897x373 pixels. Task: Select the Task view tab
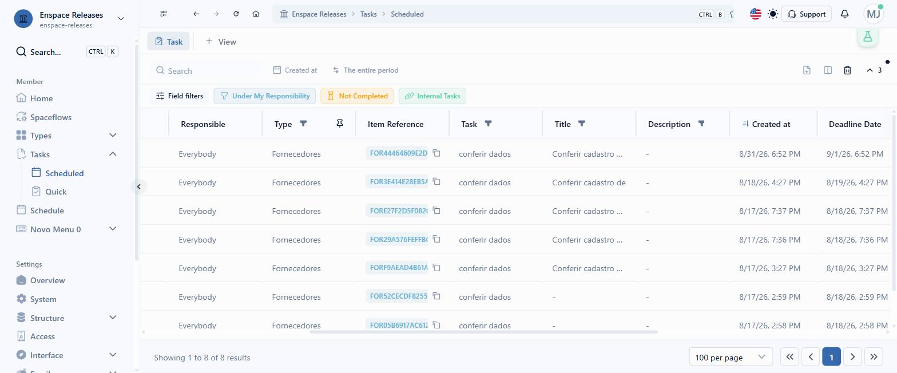[169, 41]
